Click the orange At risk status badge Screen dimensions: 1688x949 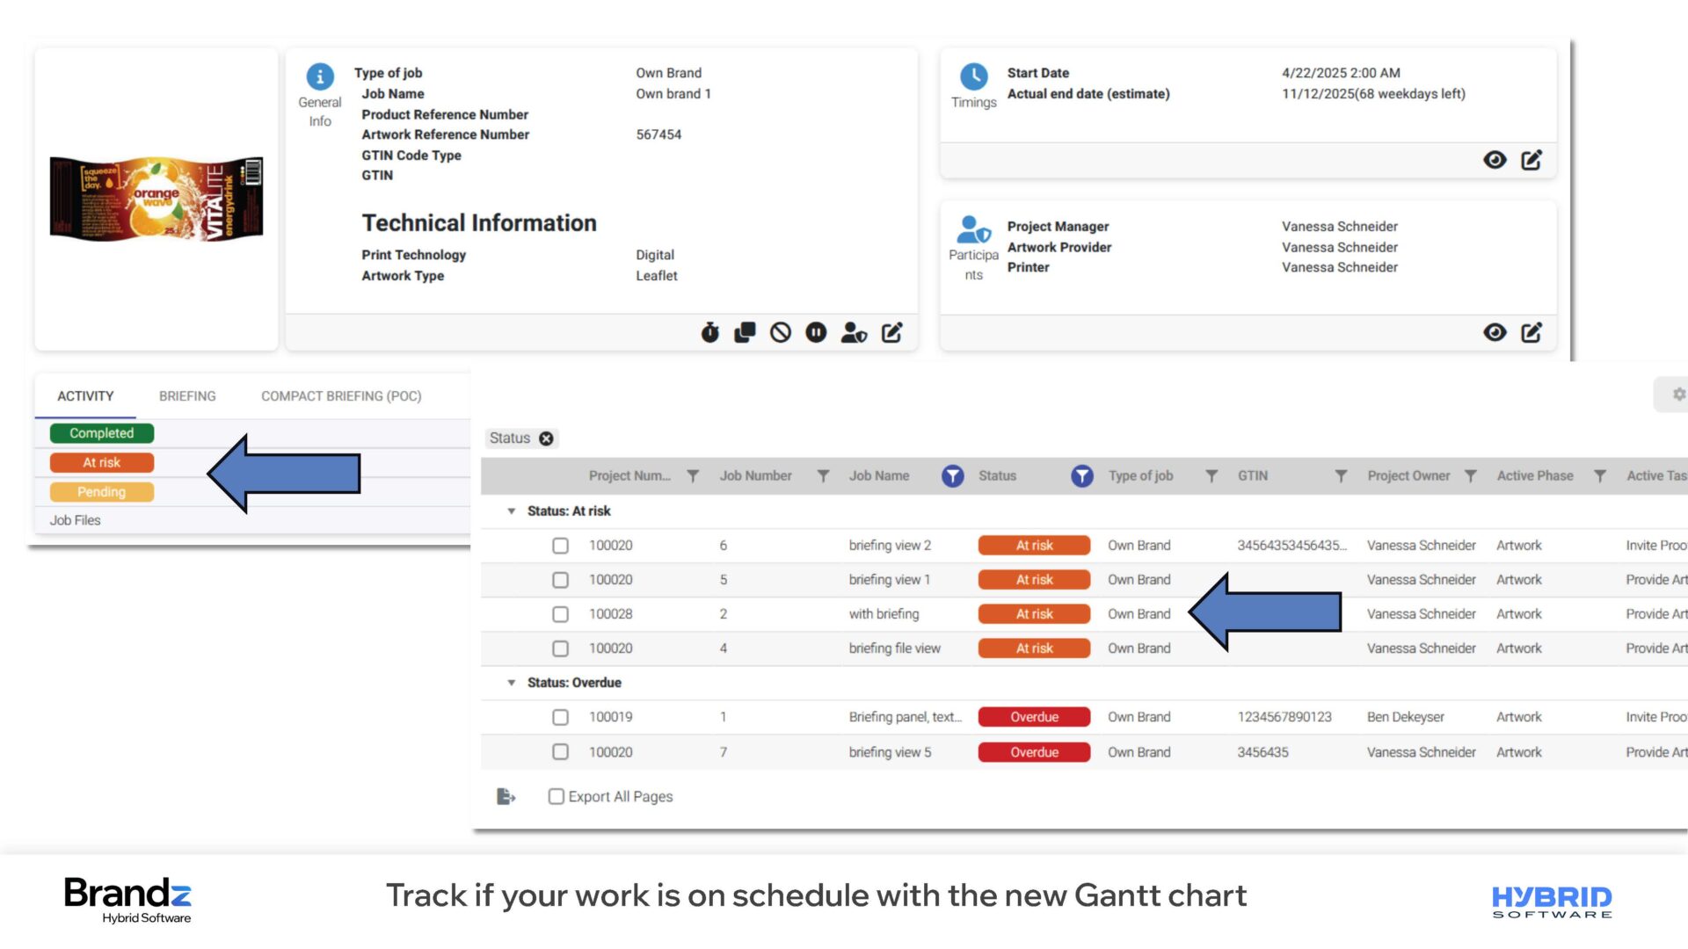coord(102,462)
